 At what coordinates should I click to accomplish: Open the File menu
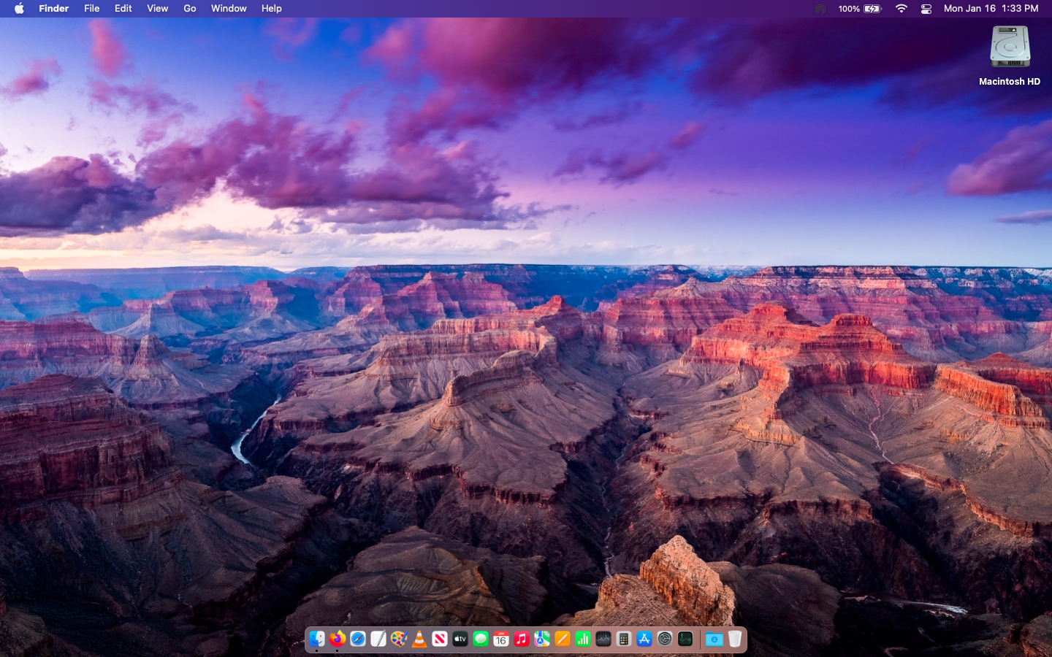91,9
